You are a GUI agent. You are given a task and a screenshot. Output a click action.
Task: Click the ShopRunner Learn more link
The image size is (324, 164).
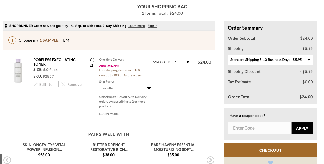tap(137, 26)
